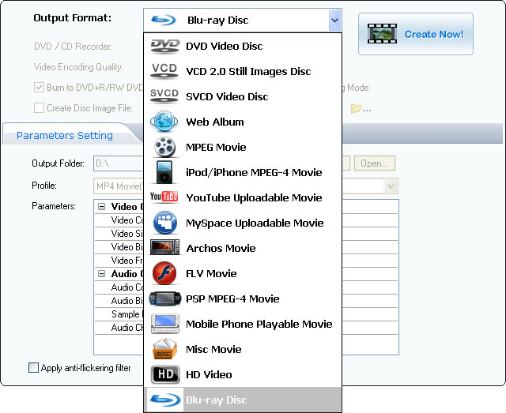
Task: Choose Misc Movie option
Action: pos(243,349)
